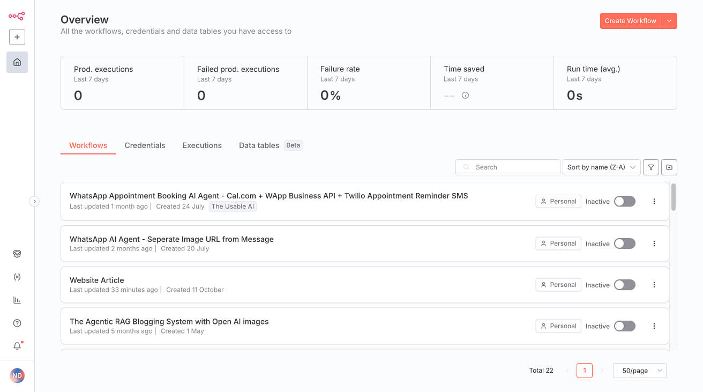This screenshot has height=392, width=703.
Task: Select the Variables icon in the sidebar
Action: click(x=17, y=277)
